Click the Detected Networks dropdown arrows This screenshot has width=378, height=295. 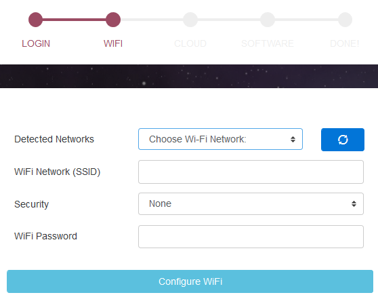point(293,139)
